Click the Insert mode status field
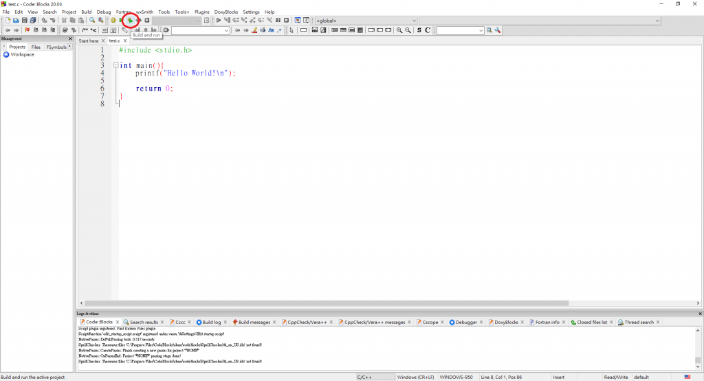This screenshot has height=381, width=704. [558, 378]
